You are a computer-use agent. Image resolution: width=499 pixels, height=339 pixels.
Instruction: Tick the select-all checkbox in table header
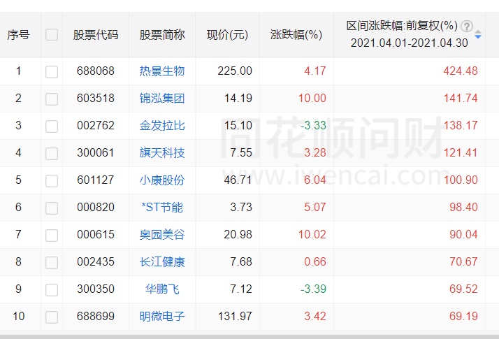click(52, 34)
